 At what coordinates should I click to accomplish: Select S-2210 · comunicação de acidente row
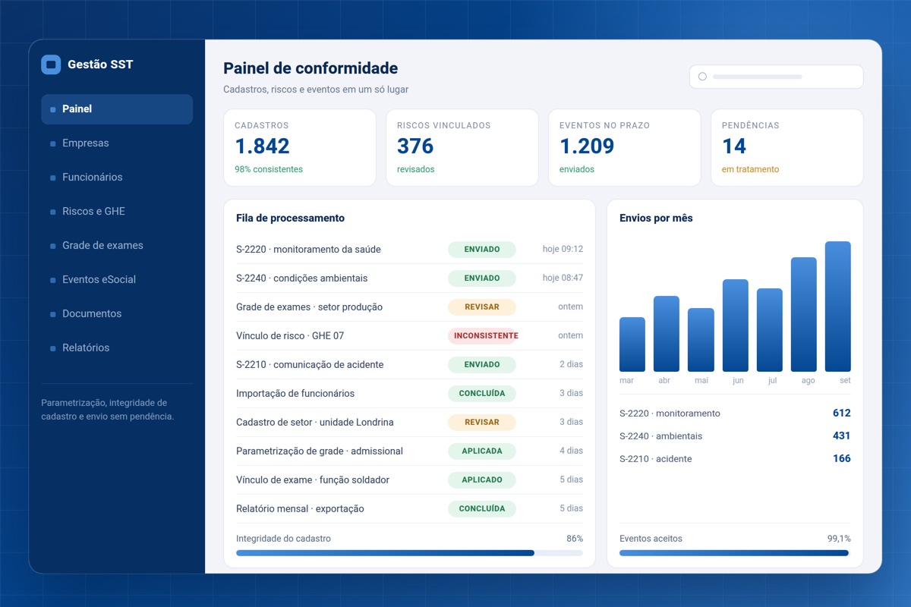[409, 365]
